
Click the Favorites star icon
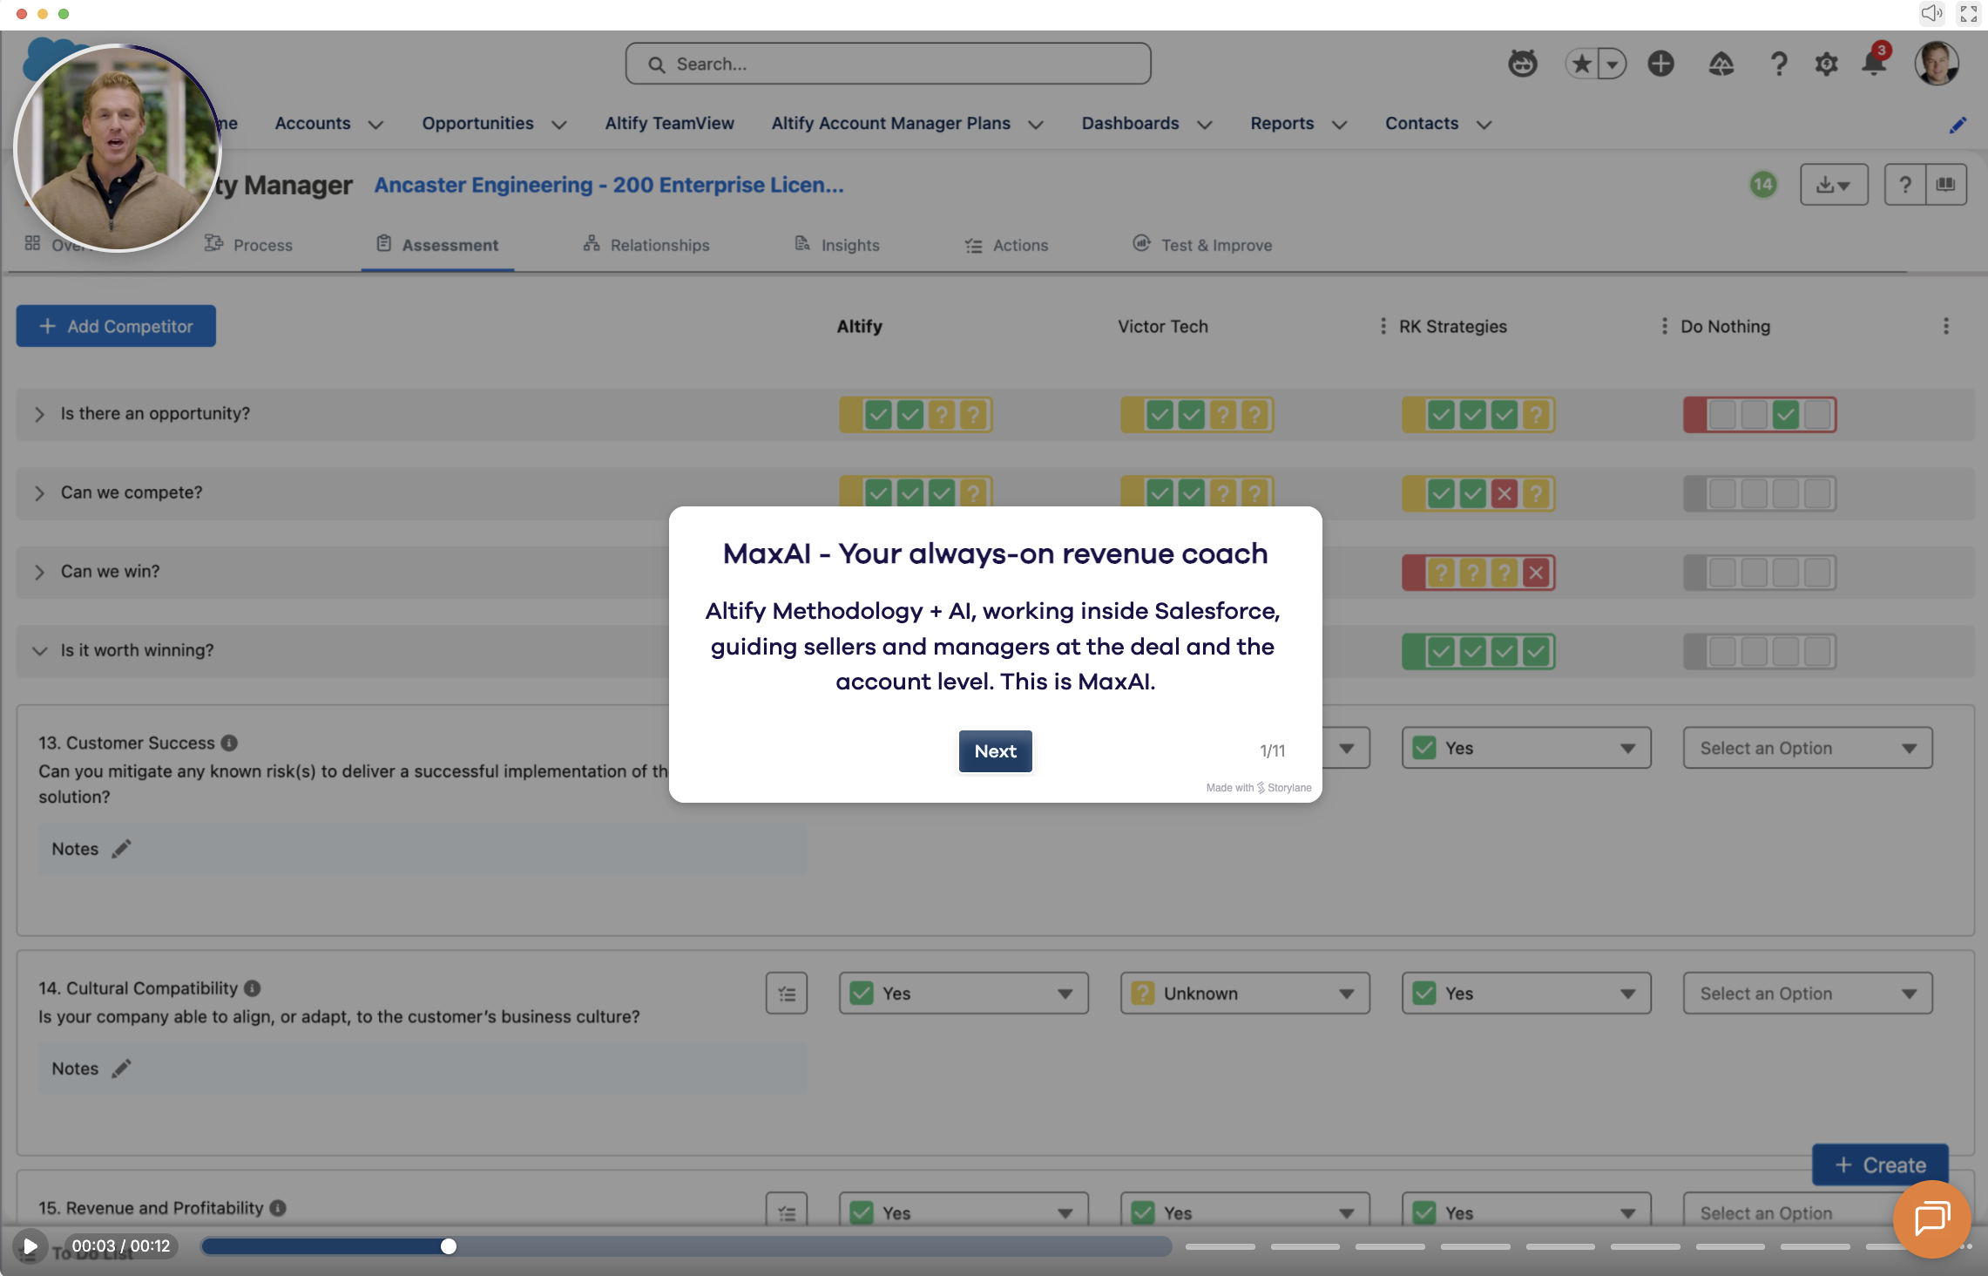point(1582,64)
